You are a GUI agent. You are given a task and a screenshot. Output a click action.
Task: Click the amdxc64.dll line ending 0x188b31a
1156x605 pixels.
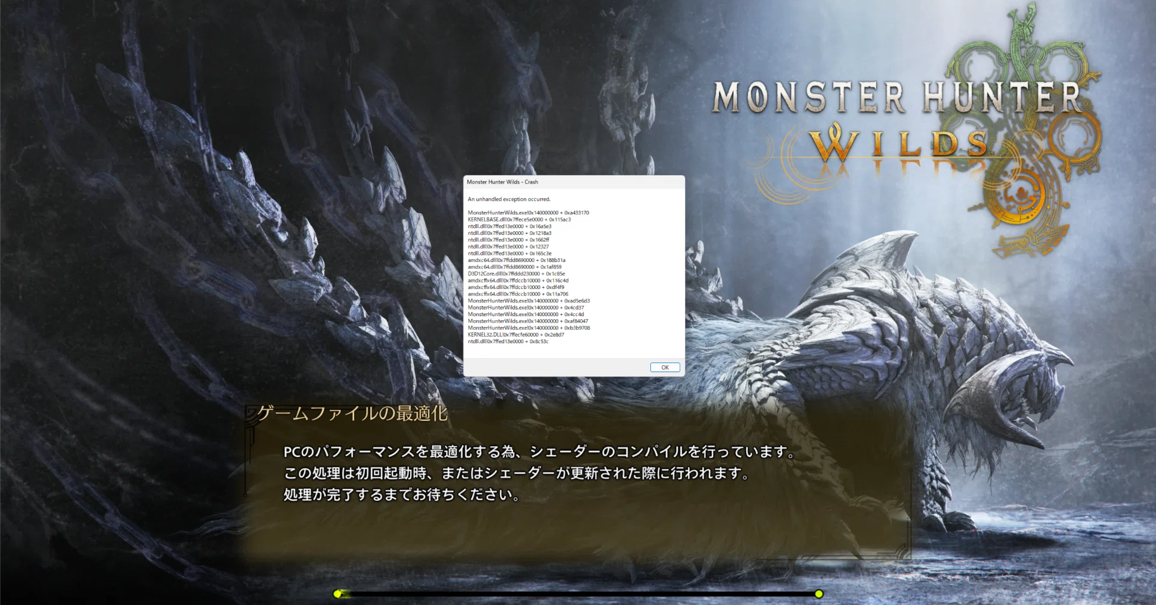coord(517,260)
